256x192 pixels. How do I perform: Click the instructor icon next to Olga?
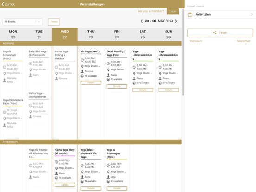108,177
